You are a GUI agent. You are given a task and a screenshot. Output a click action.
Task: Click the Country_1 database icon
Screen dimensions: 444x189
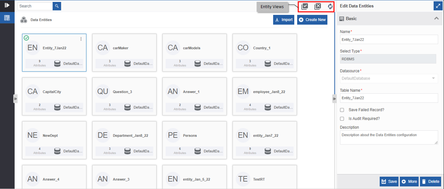point(268,64)
